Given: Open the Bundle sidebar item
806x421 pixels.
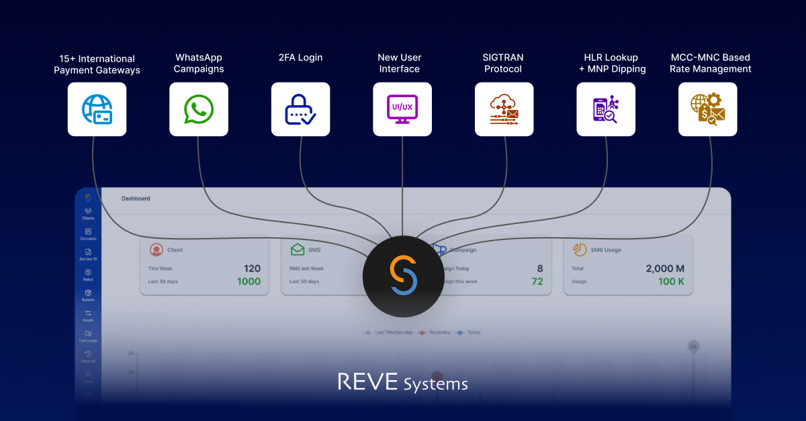Looking at the screenshot, I should [x=88, y=295].
